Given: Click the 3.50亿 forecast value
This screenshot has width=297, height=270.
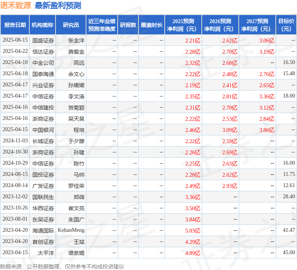Looking at the screenshot, I should click(192, 208).
